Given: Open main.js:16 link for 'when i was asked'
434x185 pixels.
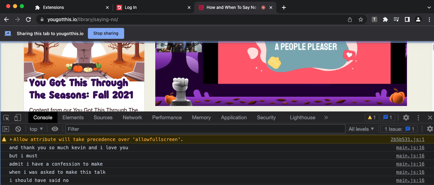Looking at the screenshot, I should click(410, 172).
